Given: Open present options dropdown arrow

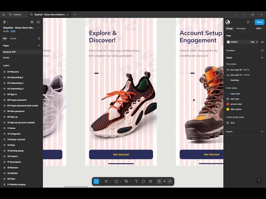Looking at the screenshot, I should 252,22.
